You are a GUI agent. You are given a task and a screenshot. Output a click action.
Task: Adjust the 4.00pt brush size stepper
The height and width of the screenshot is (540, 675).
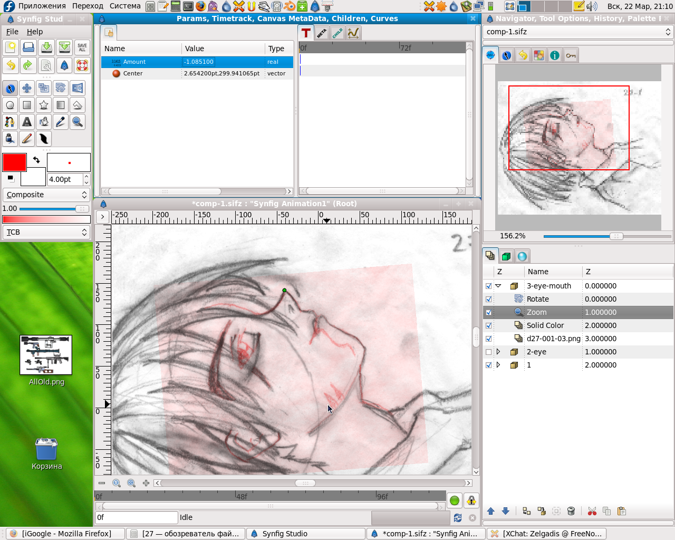[x=86, y=180]
